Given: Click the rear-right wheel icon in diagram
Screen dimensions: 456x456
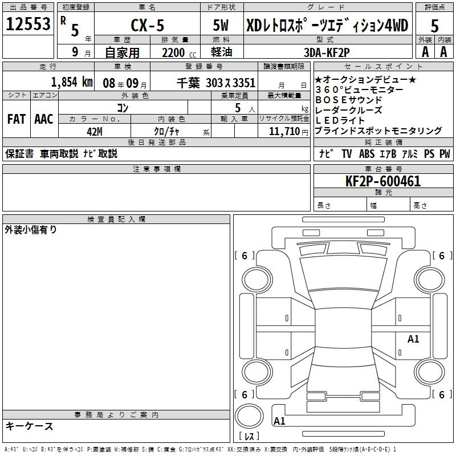Looking at the screenshot, I should [x=430, y=372].
